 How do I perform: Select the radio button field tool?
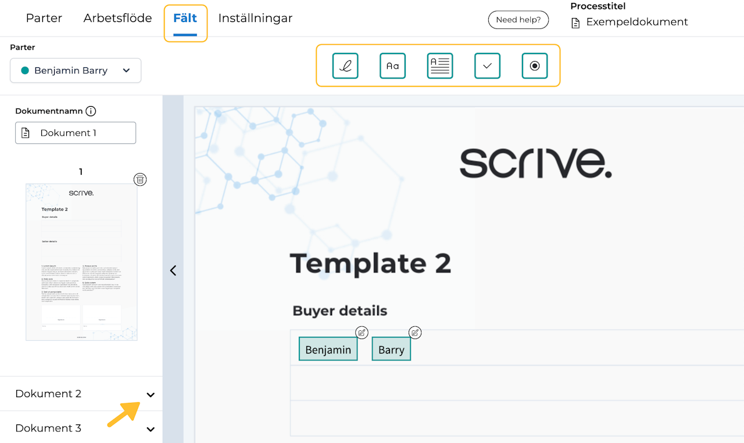tap(535, 66)
